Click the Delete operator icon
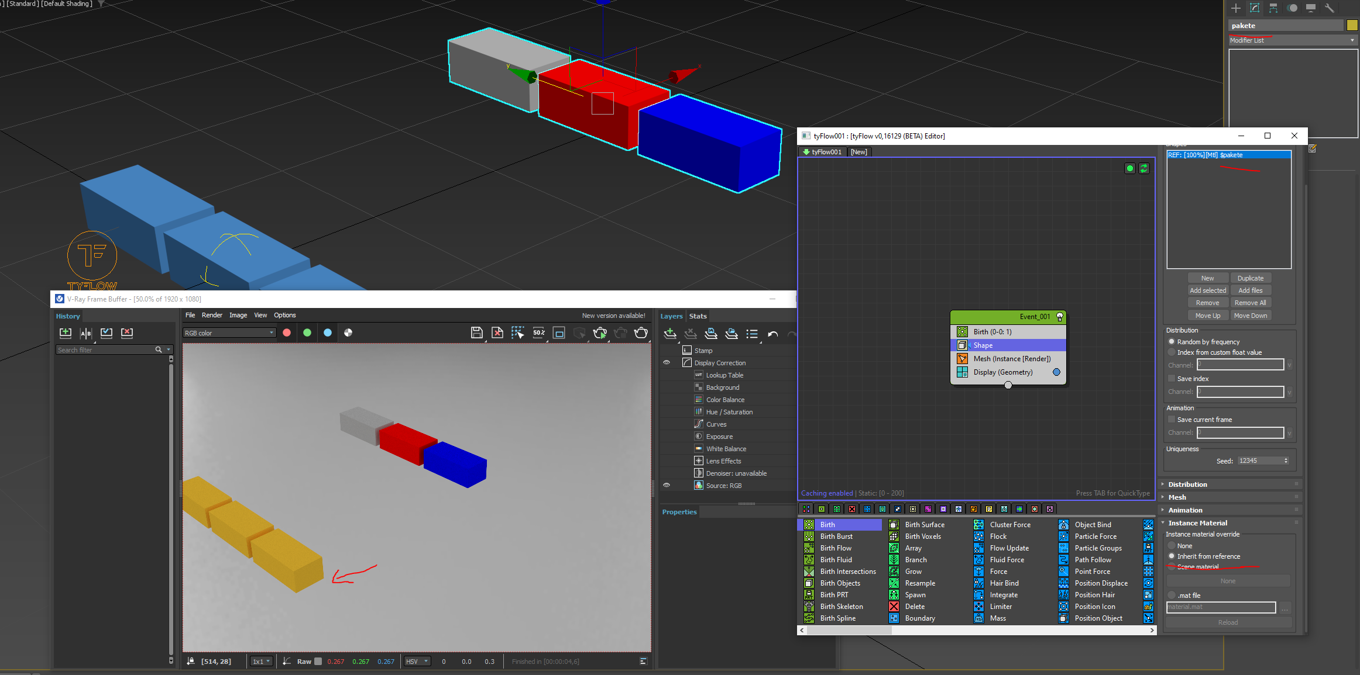1360x675 pixels. pos(894,607)
